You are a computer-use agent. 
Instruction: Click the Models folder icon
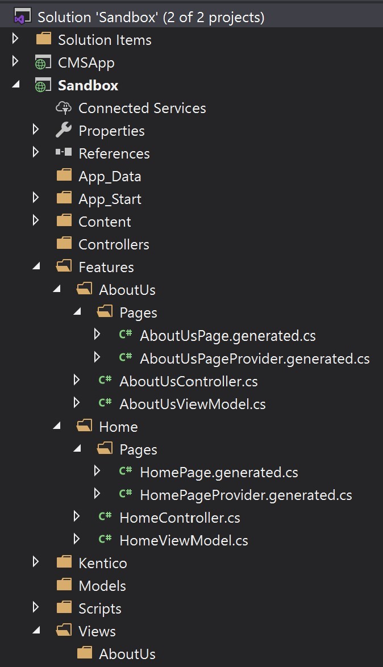coord(64,585)
